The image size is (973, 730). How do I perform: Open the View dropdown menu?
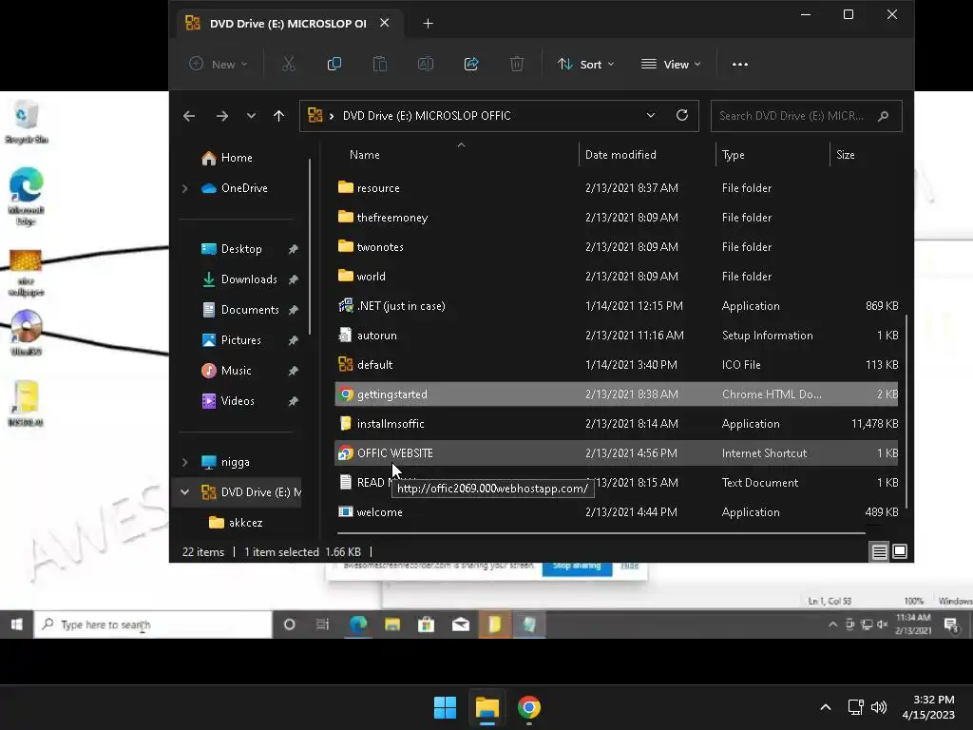(x=671, y=64)
